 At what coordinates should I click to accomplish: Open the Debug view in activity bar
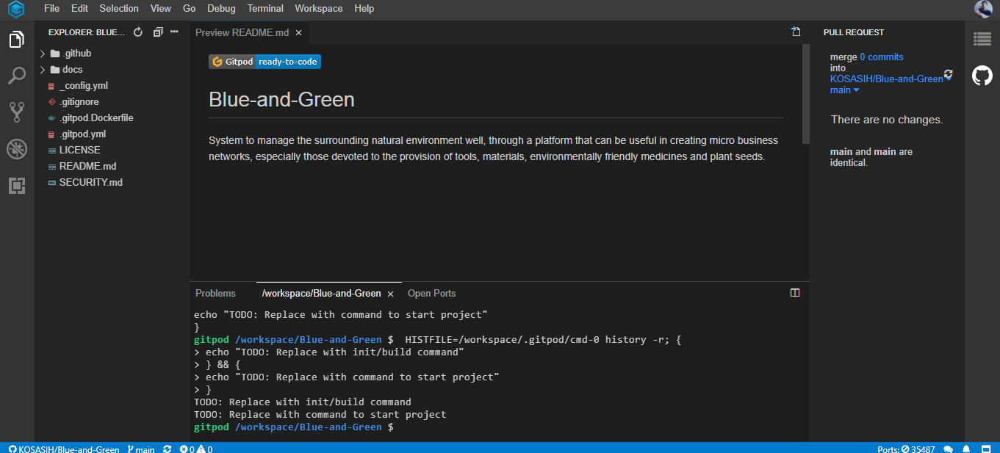(17, 149)
